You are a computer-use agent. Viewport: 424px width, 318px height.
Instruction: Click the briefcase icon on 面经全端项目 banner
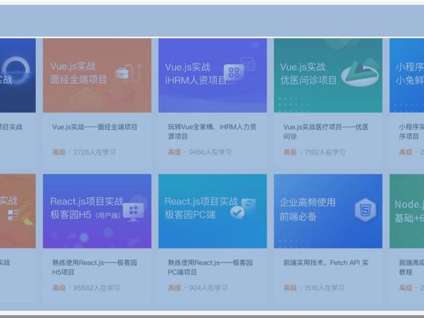coord(122,73)
